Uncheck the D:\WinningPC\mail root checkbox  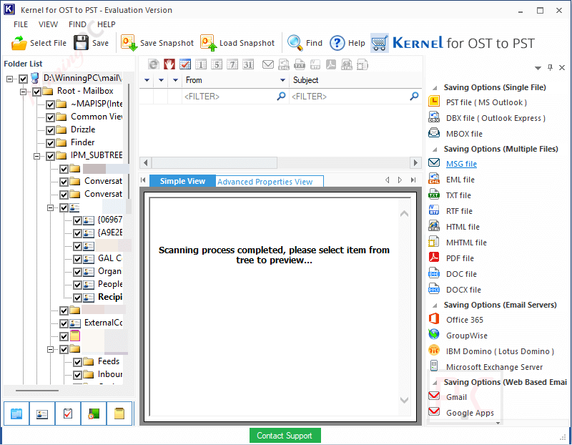point(24,79)
